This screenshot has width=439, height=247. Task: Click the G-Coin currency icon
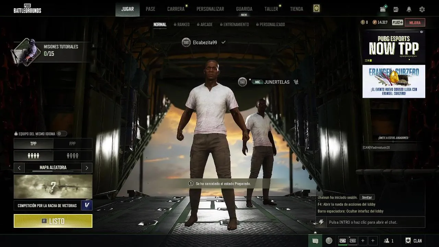pyautogui.click(x=363, y=22)
